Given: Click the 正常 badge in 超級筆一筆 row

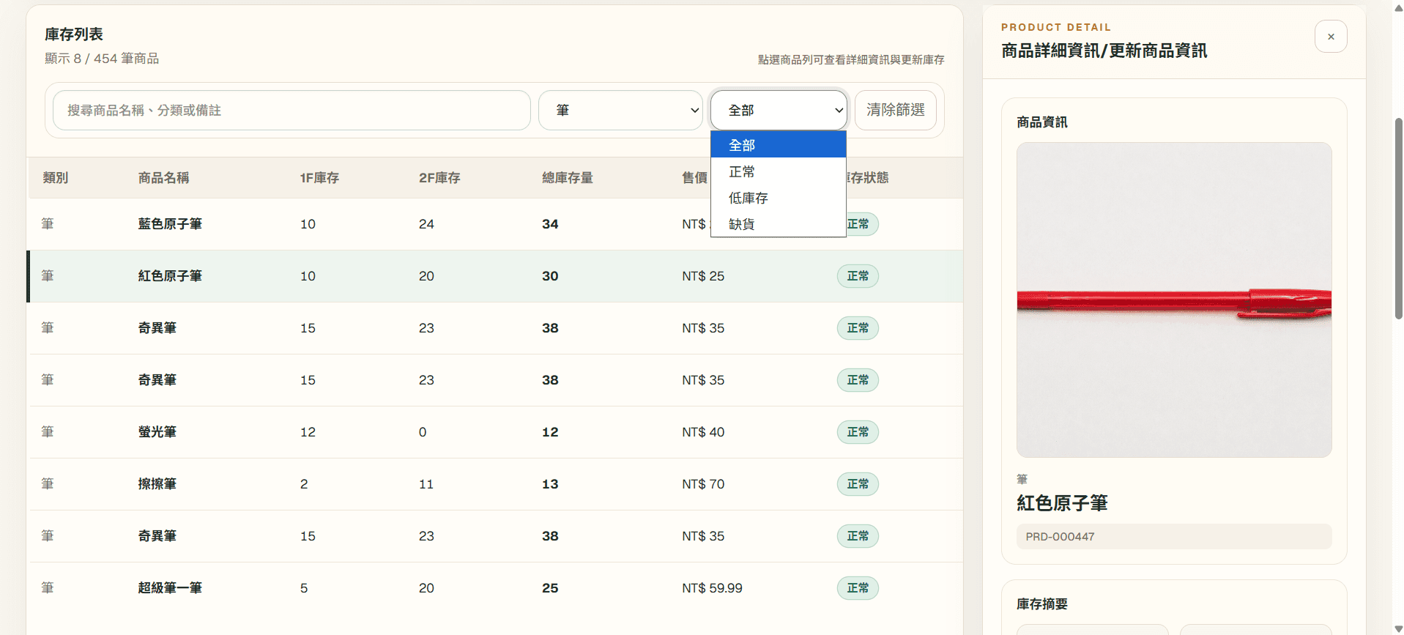Looking at the screenshot, I should 858,588.
